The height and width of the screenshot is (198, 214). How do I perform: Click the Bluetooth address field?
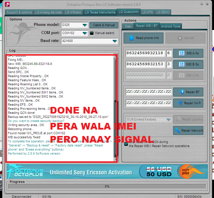(148, 92)
